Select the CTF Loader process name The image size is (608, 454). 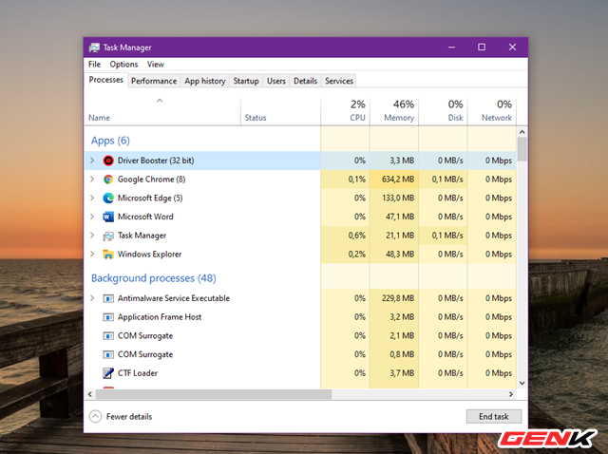138,373
